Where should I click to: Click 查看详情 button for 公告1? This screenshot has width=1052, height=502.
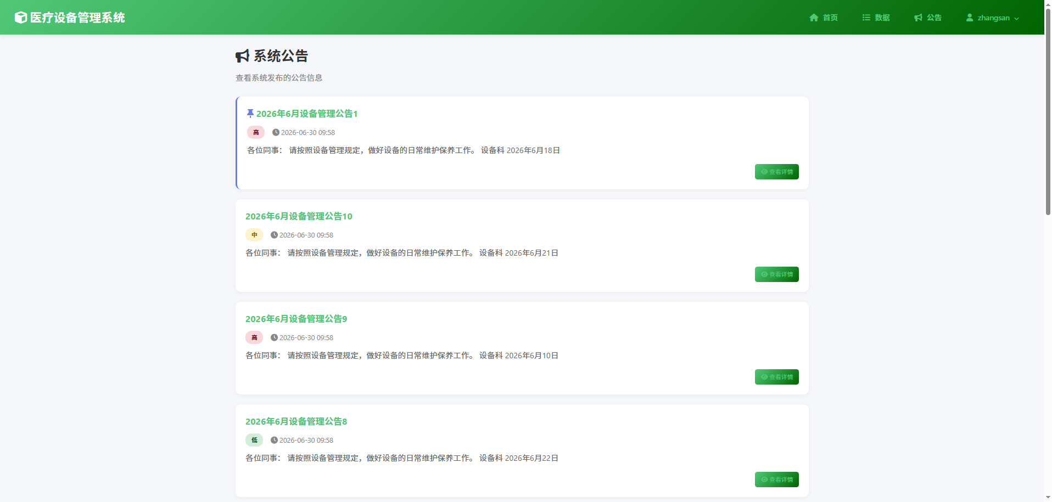(x=776, y=172)
